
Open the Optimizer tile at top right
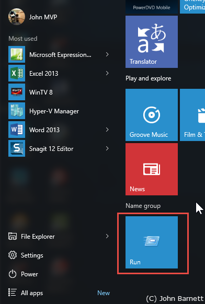coord(192,7)
